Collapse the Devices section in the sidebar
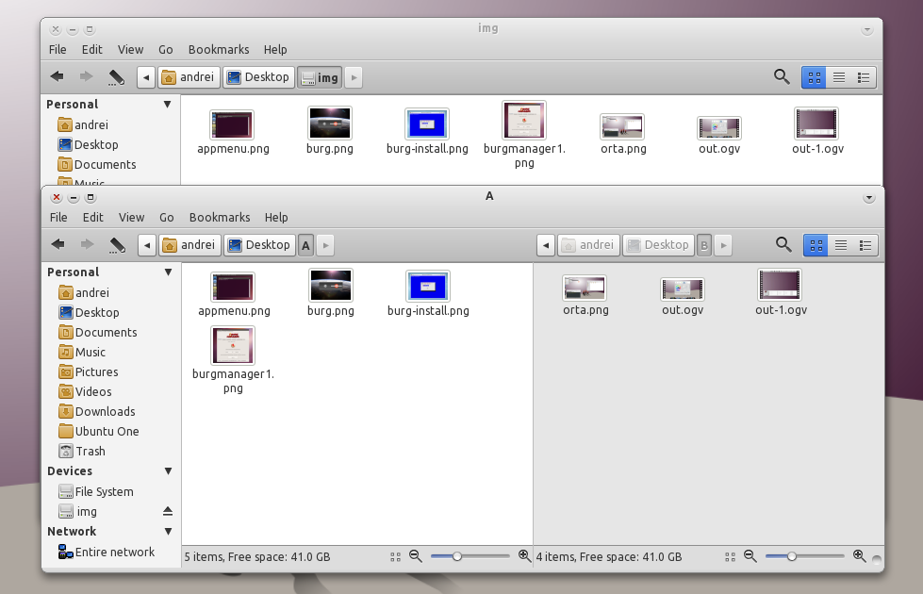 click(167, 470)
